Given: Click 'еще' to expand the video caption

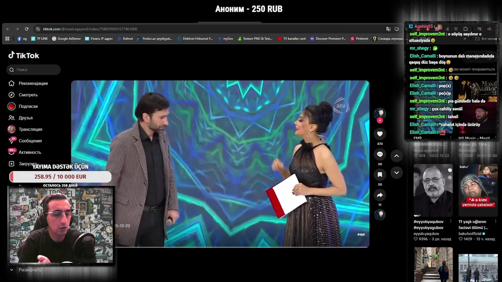Looking at the screenshot, I should coord(361,234).
